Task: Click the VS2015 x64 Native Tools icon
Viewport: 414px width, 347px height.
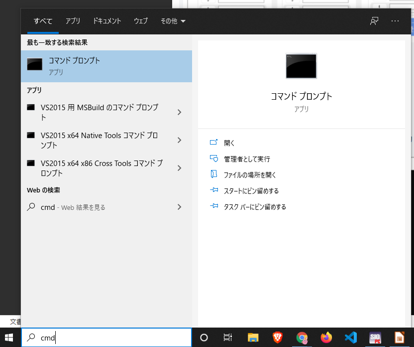Action: [x=31, y=135]
